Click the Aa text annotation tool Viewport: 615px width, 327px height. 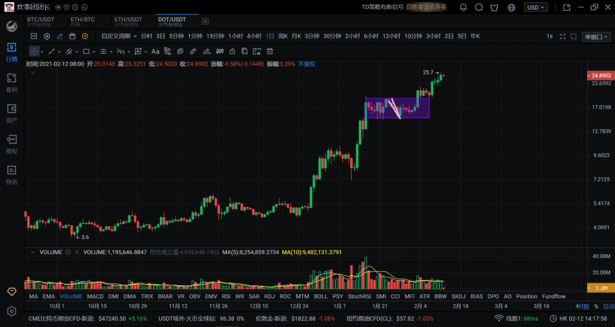click(155, 51)
